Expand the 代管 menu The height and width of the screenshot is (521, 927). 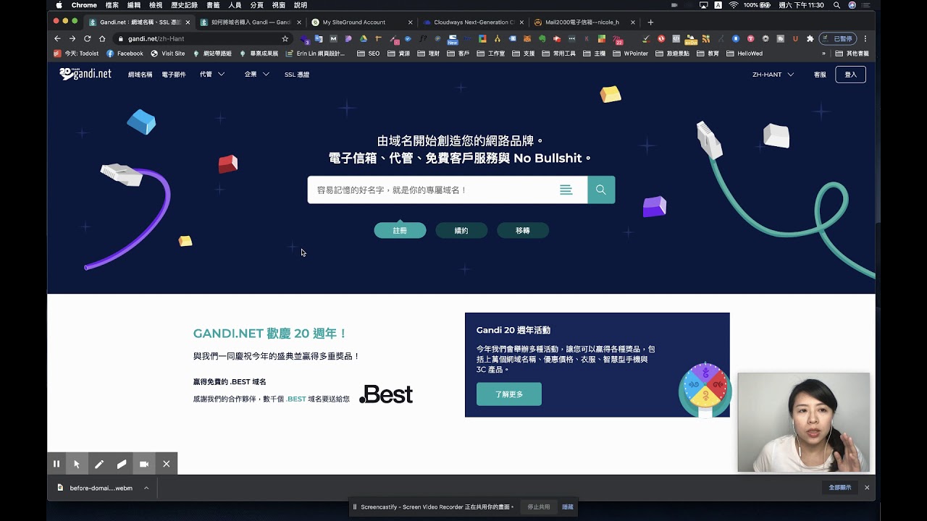point(212,75)
